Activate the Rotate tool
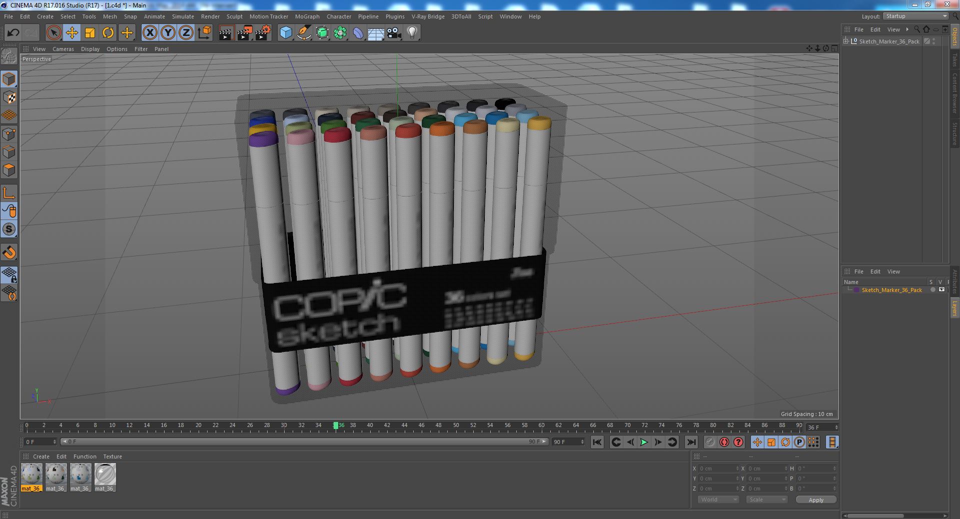The height and width of the screenshot is (519, 960). pos(108,33)
